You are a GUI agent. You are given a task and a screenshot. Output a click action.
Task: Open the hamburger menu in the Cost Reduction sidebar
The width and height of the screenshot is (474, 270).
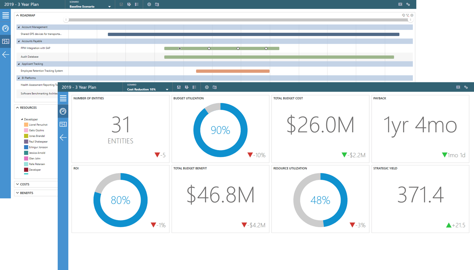point(63,98)
